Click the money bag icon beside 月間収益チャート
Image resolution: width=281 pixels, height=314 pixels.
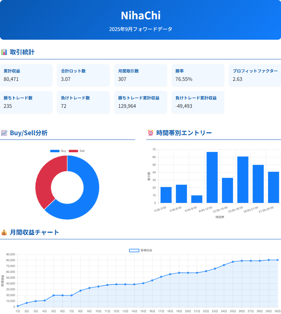4,232
